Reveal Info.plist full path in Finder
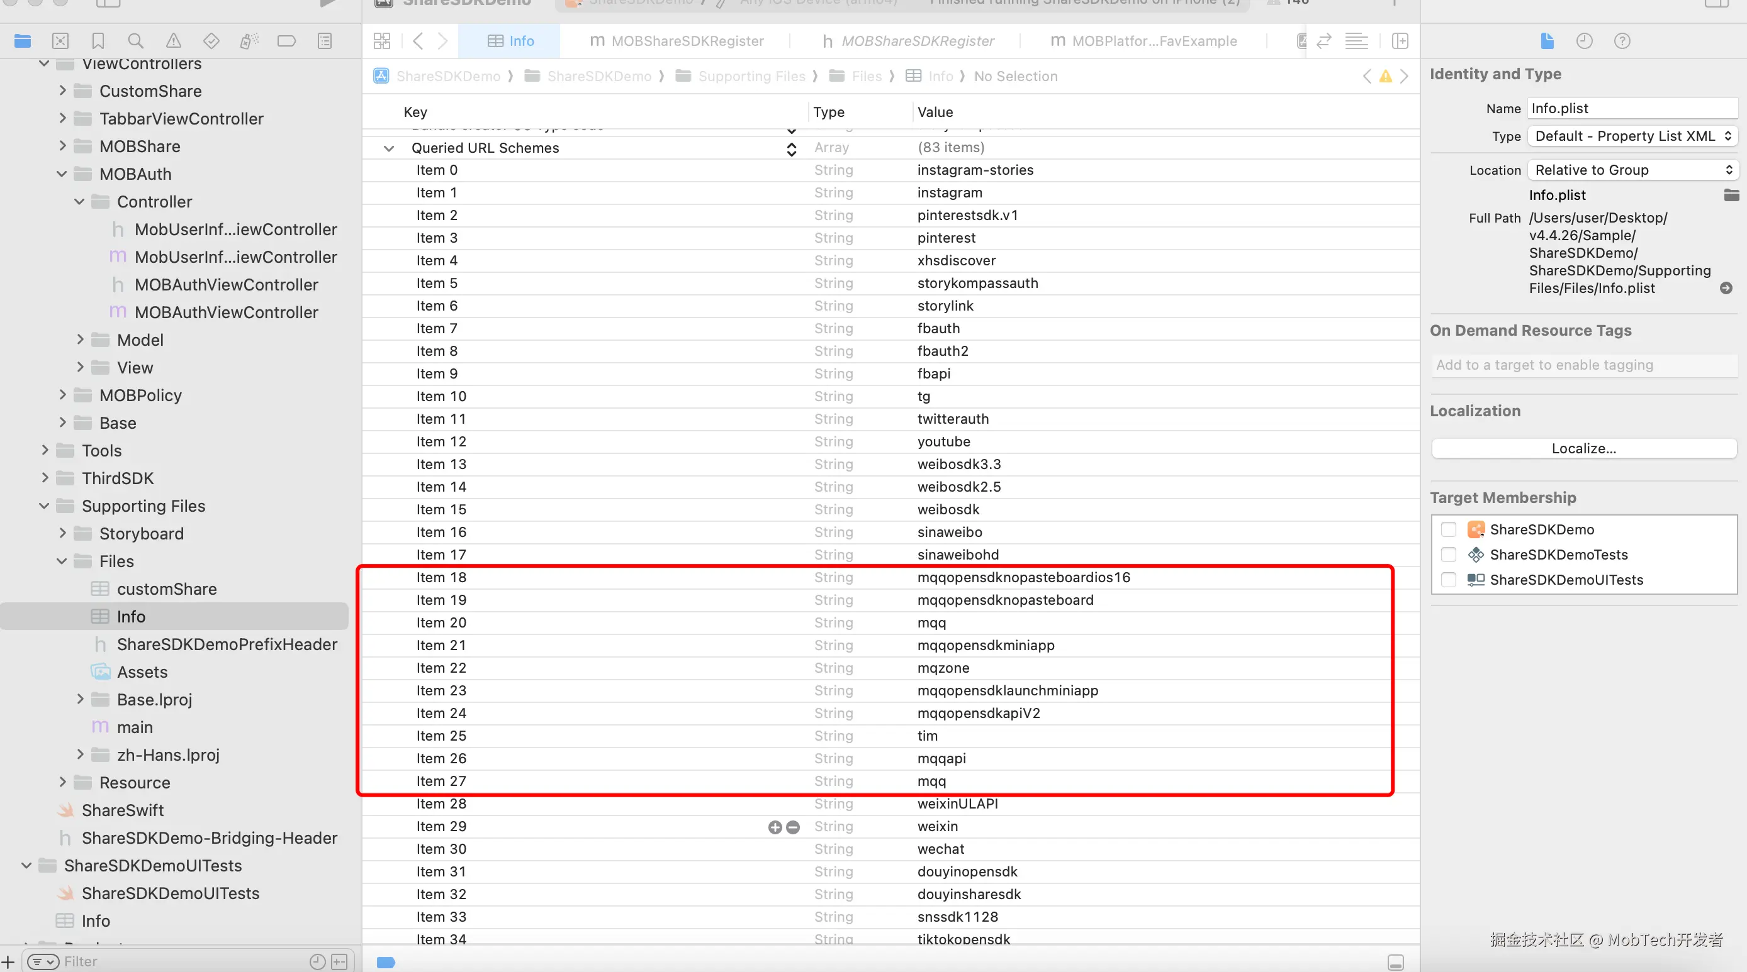This screenshot has height=972, width=1747. [x=1726, y=289]
